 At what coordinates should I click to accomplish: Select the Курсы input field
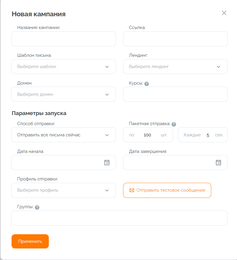pos(175,94)
